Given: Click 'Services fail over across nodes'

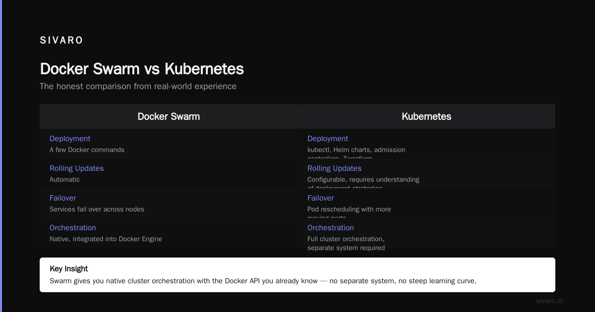Looking at the screenshot, I should (97, 209).
